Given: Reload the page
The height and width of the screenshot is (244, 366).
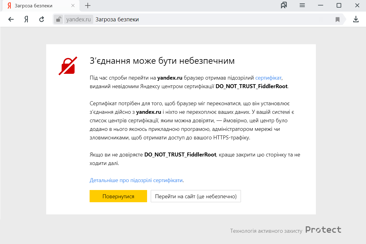Looking at the screenshot, I should [42, 19].
